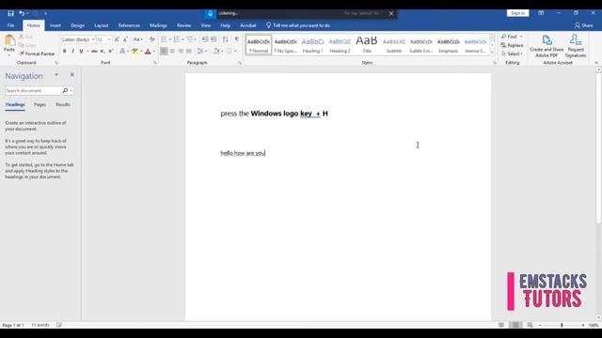Select the Format Painter tool
602x338 pixels.
38,54
